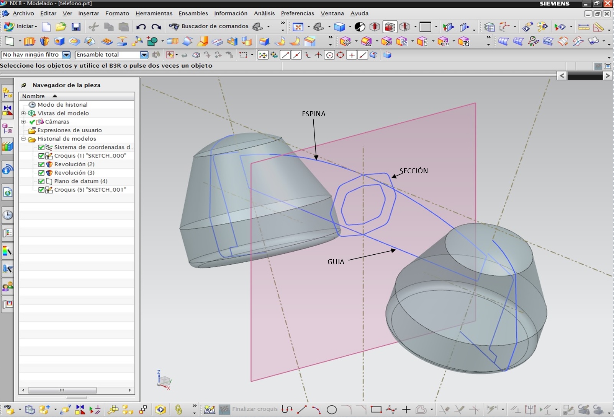Select Expresiones de usuario entry
Image resolution: width=614 pixels, height=418 pixels.
coord(69,130)
